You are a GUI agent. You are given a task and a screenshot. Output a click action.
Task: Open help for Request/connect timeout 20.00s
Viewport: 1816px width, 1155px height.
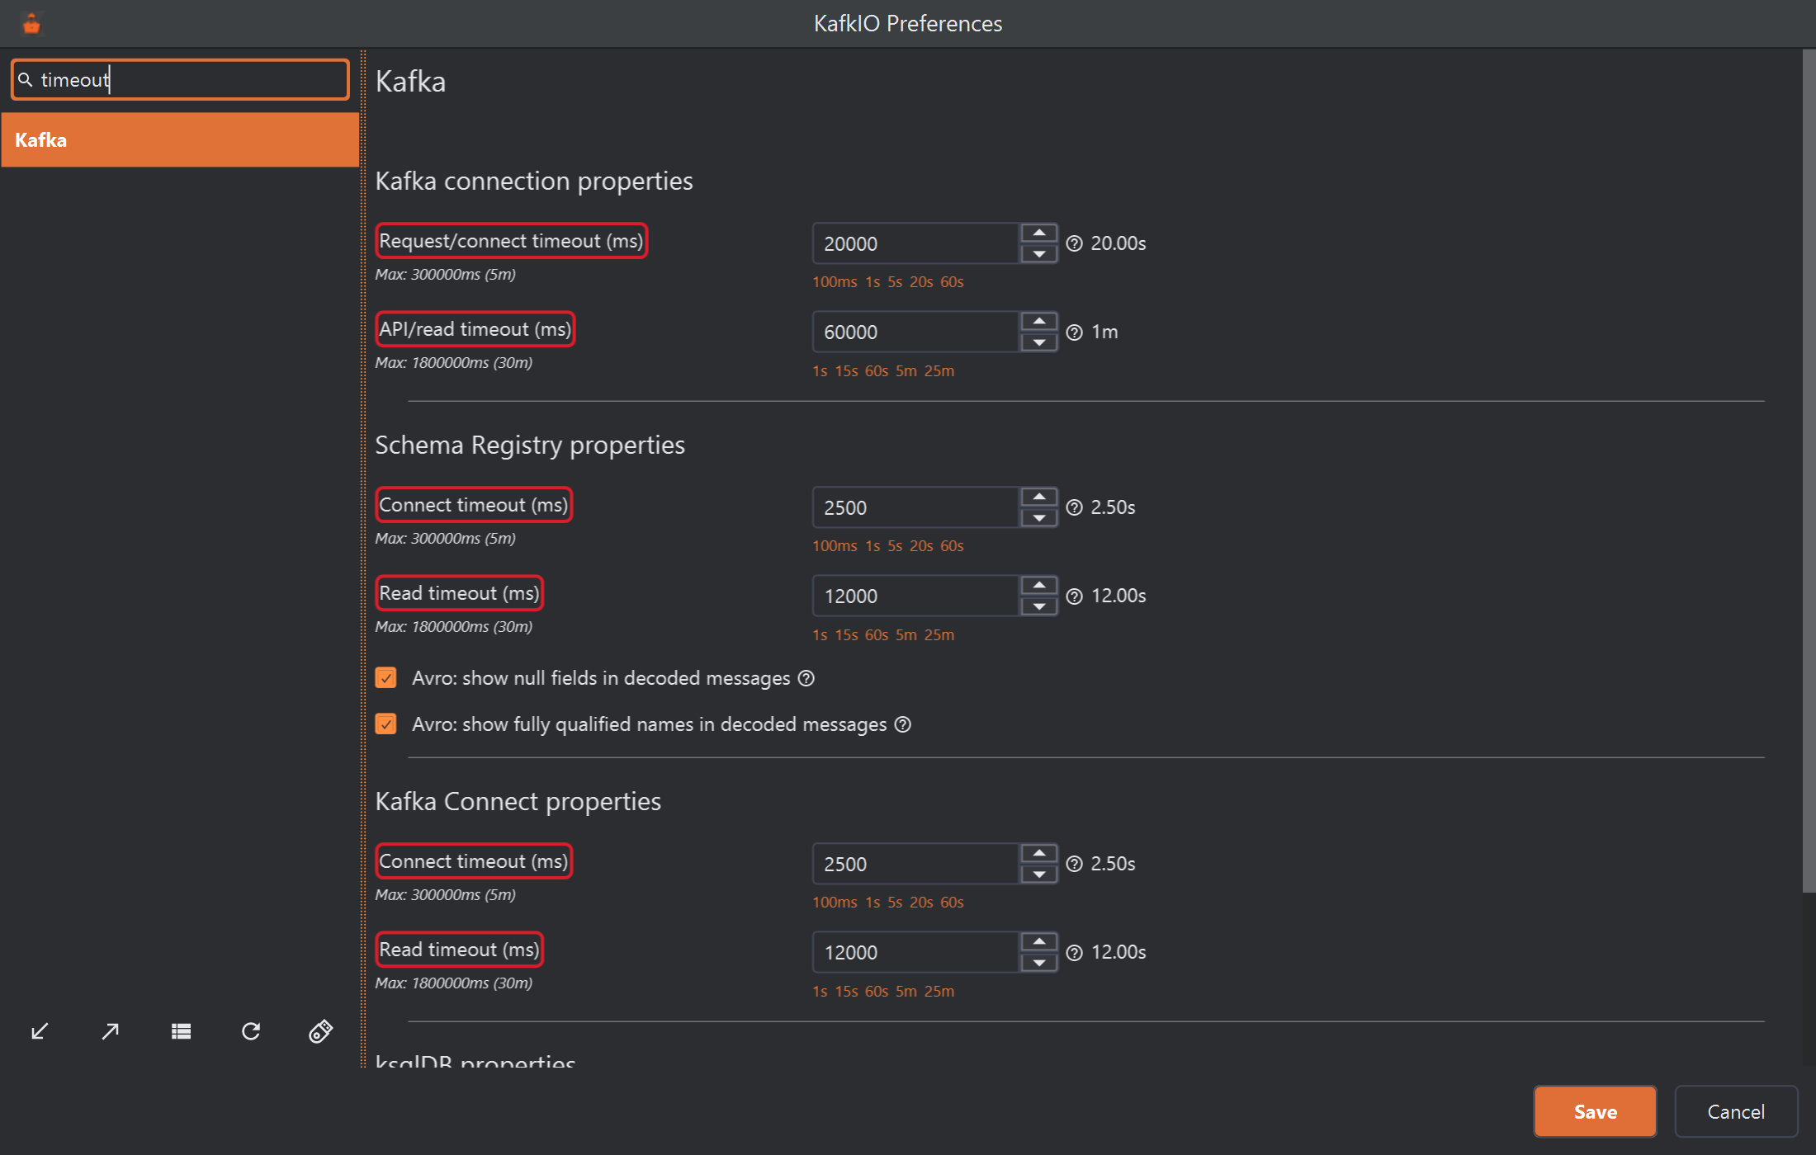pyautogui.click(x=1074, y=243)
